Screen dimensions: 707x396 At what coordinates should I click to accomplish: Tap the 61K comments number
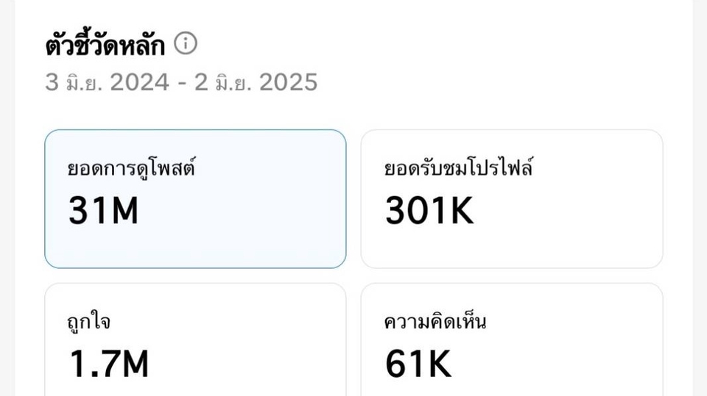[x=418, y=364]
